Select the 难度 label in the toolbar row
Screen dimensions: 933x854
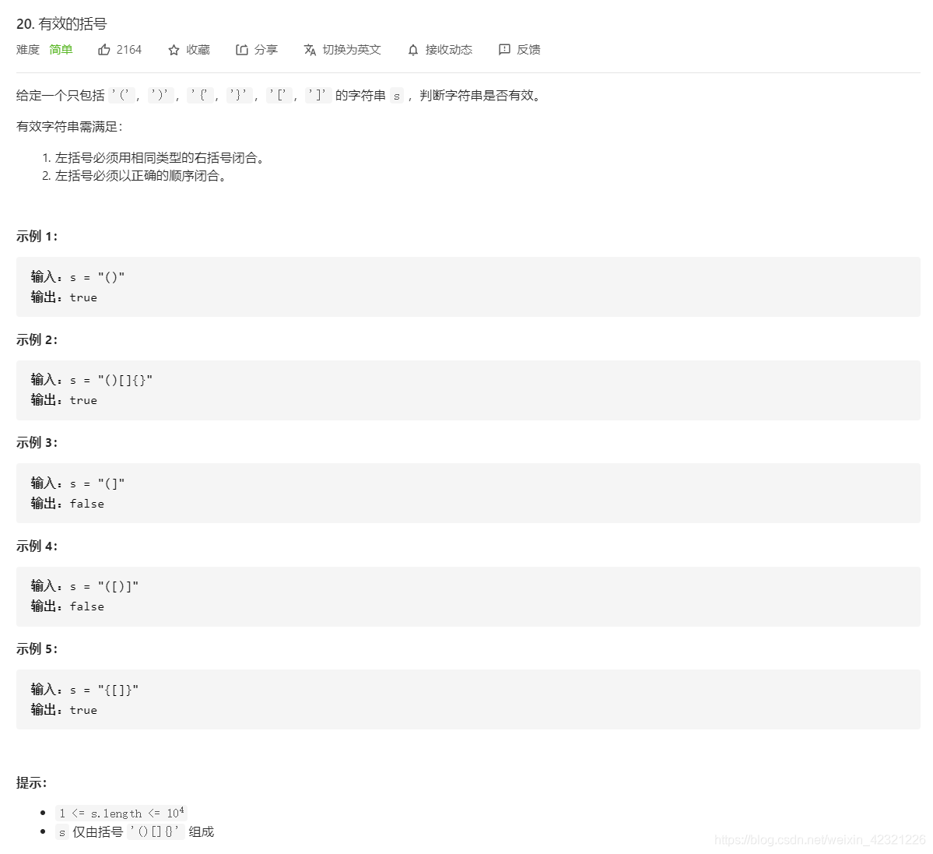point(26,49)
